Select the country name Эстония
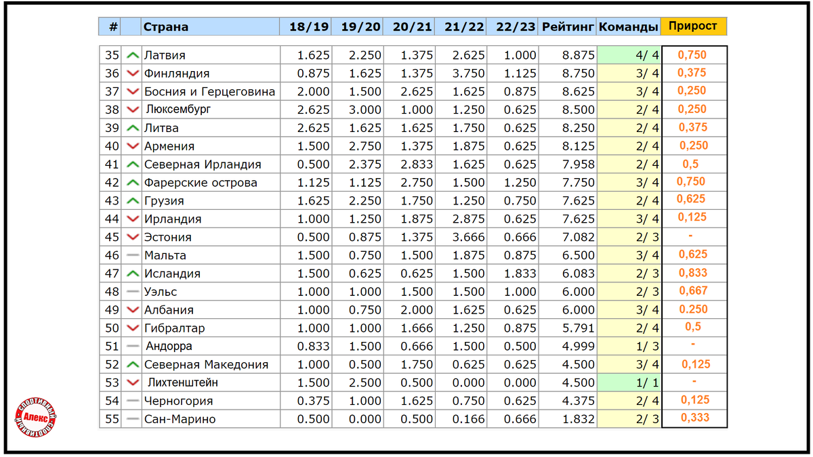 tap(168, 238)
